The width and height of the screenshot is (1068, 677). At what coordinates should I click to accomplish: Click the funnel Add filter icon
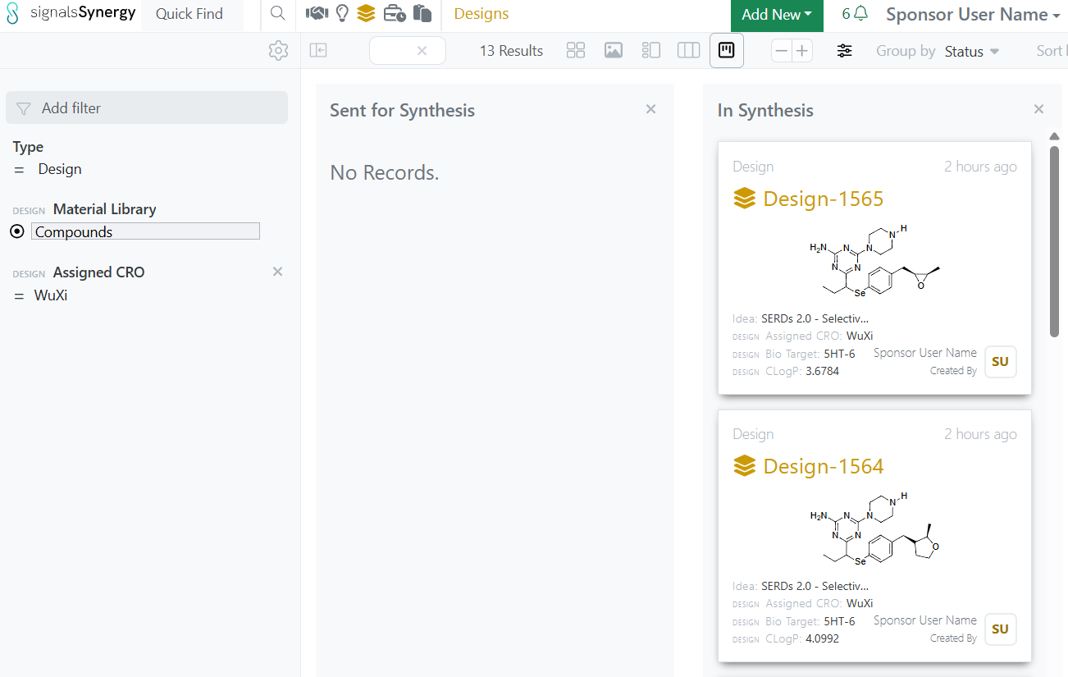coord(24,108)
